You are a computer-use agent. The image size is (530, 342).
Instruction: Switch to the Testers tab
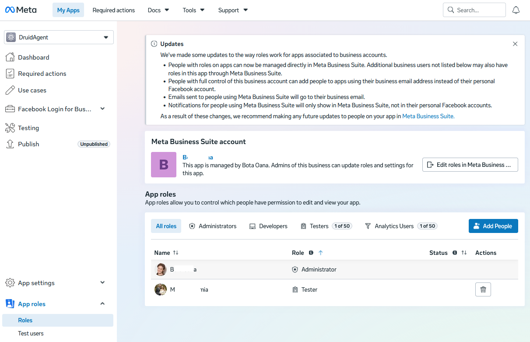[326, 226]
